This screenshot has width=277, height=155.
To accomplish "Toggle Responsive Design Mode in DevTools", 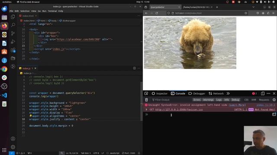I will click(263, 93).
